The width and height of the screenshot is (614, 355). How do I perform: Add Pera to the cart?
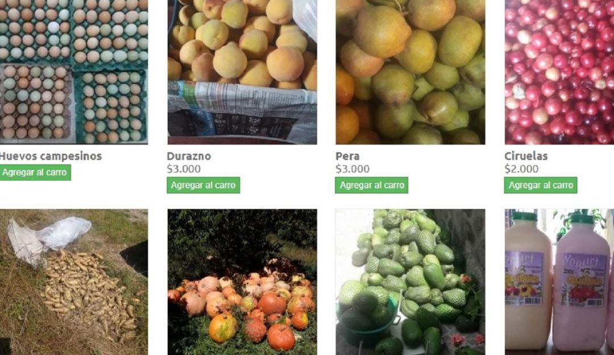[x=372, y=185]
